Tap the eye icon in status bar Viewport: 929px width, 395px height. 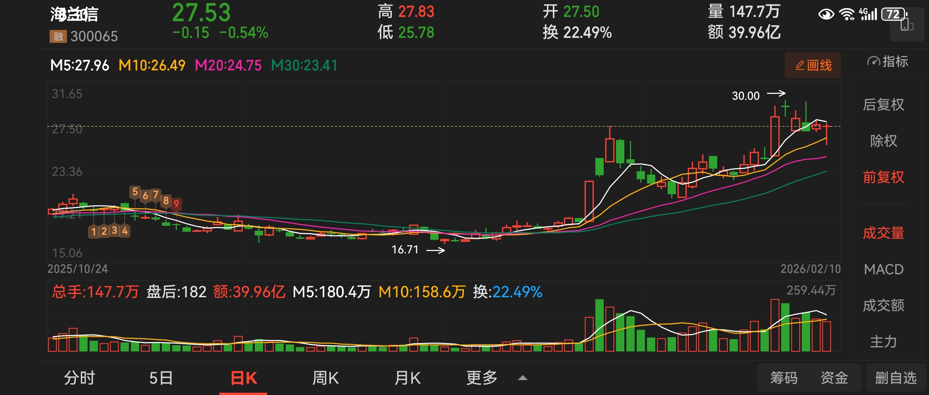[x=826, y=14]
